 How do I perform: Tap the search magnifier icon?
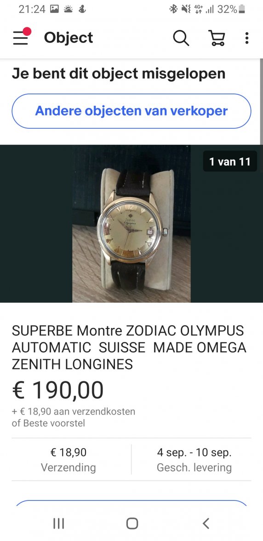181,38
